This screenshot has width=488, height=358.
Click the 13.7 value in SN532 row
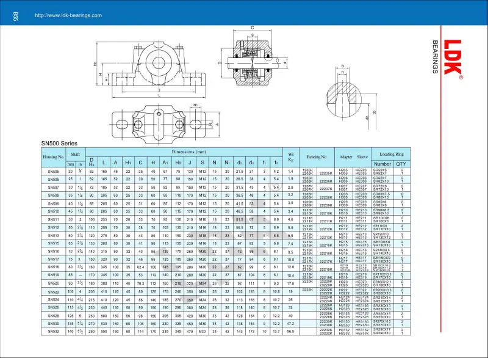pos(276,332)
